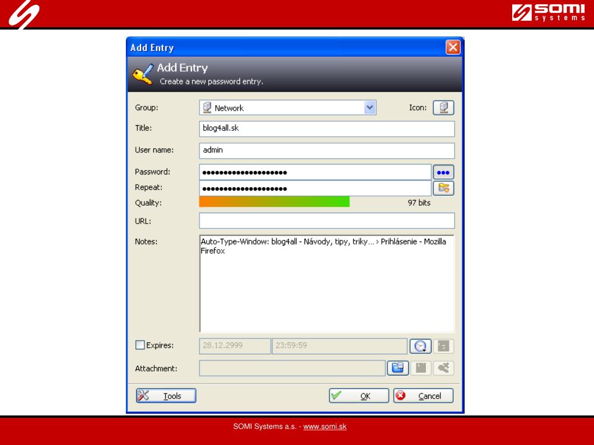Click the expiry date field 28.12.2999
594x445 pixels.
coord(235,346)
